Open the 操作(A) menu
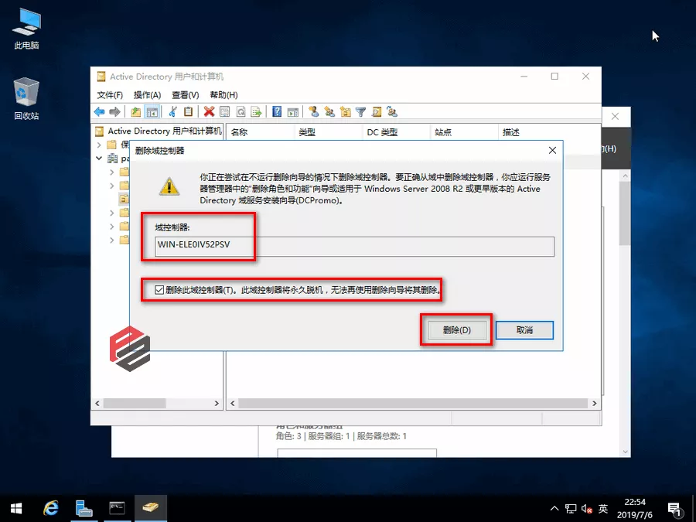Image resolution: width=696 pixels, height=522 pixels. point(147,94)
